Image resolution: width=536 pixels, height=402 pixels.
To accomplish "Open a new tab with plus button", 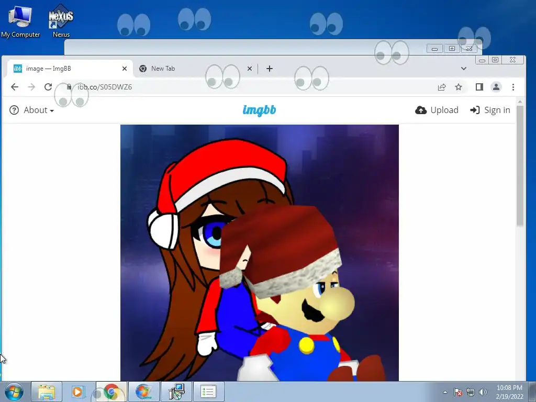I will (x=270, y=69).
